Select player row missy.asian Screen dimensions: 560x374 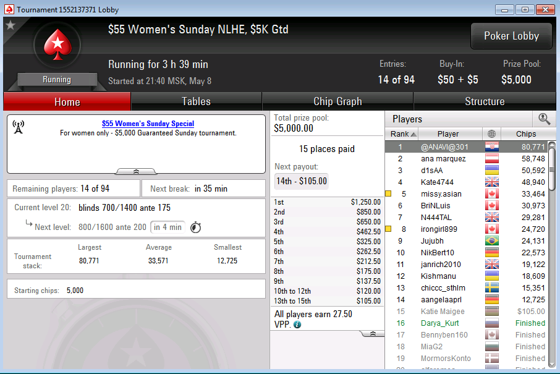pyautogui.click(x=467, y=194)
